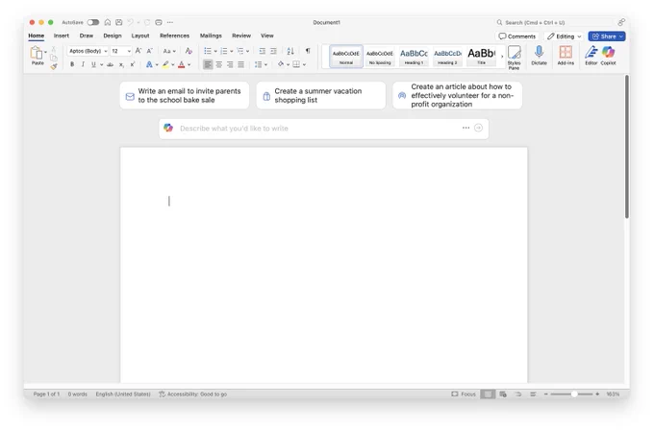Viewport: 654px width, 430px height.
Task: Open the Add-ins gallery
Action: pyautogui.click(x=566, y=55)
